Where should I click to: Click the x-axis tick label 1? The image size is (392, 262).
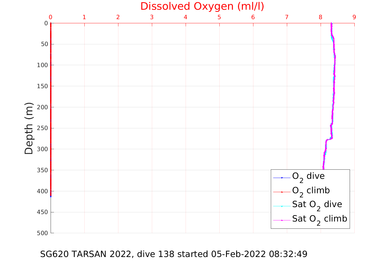click(x=84, y=17)
